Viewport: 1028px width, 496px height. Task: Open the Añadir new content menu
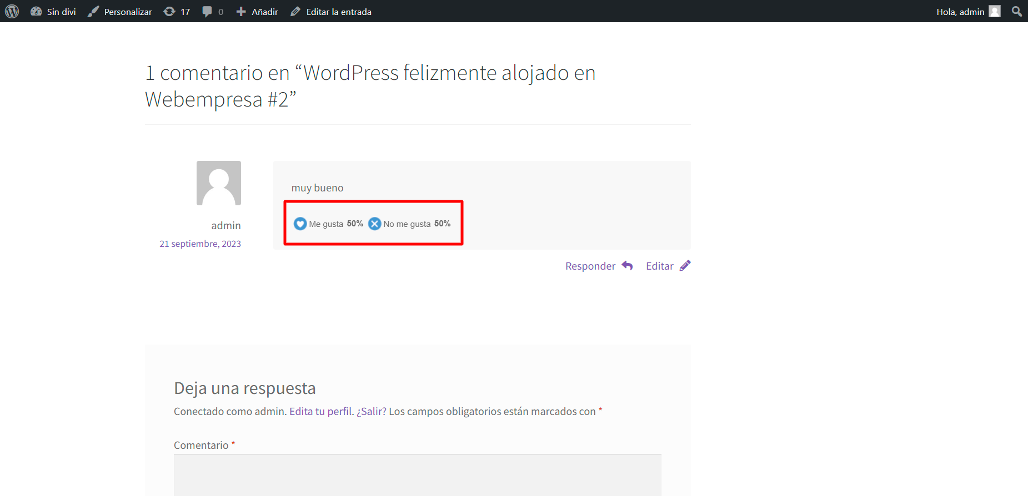click(x=257, y=12)
